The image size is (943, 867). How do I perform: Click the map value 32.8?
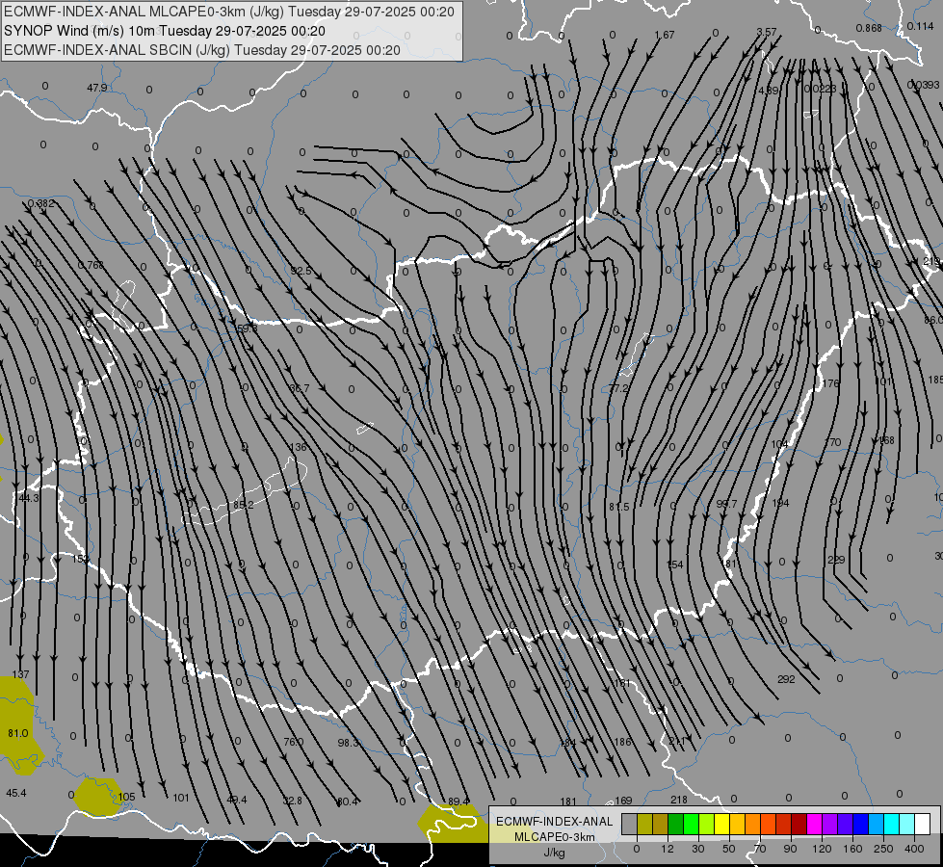(292, 801)
